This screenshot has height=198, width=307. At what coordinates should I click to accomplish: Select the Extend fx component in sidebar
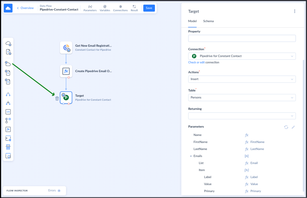pos(8,129)
